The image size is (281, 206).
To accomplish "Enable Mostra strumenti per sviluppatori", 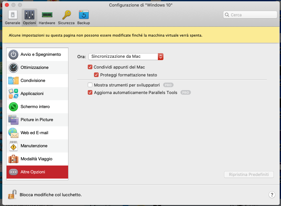I will pyautogui.click(x=90, y=85).
